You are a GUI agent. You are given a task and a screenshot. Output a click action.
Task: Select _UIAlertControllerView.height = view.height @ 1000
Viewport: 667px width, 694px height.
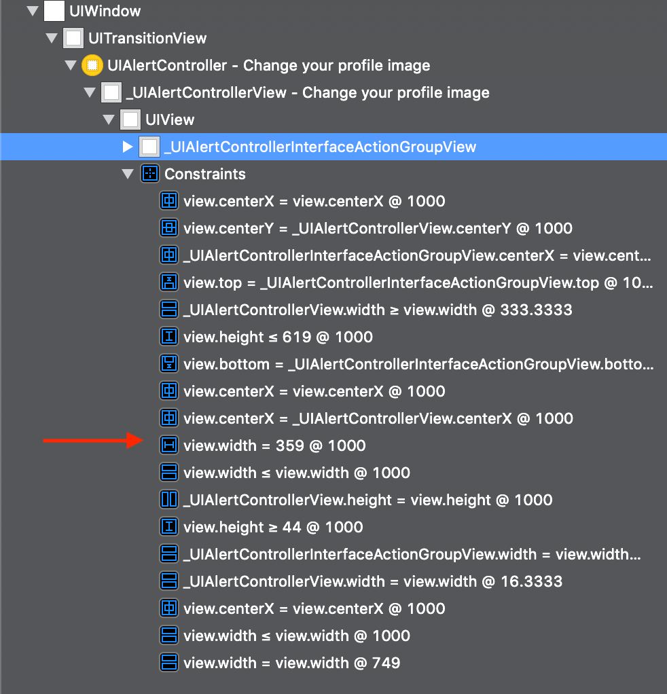[x=368, y=500]
